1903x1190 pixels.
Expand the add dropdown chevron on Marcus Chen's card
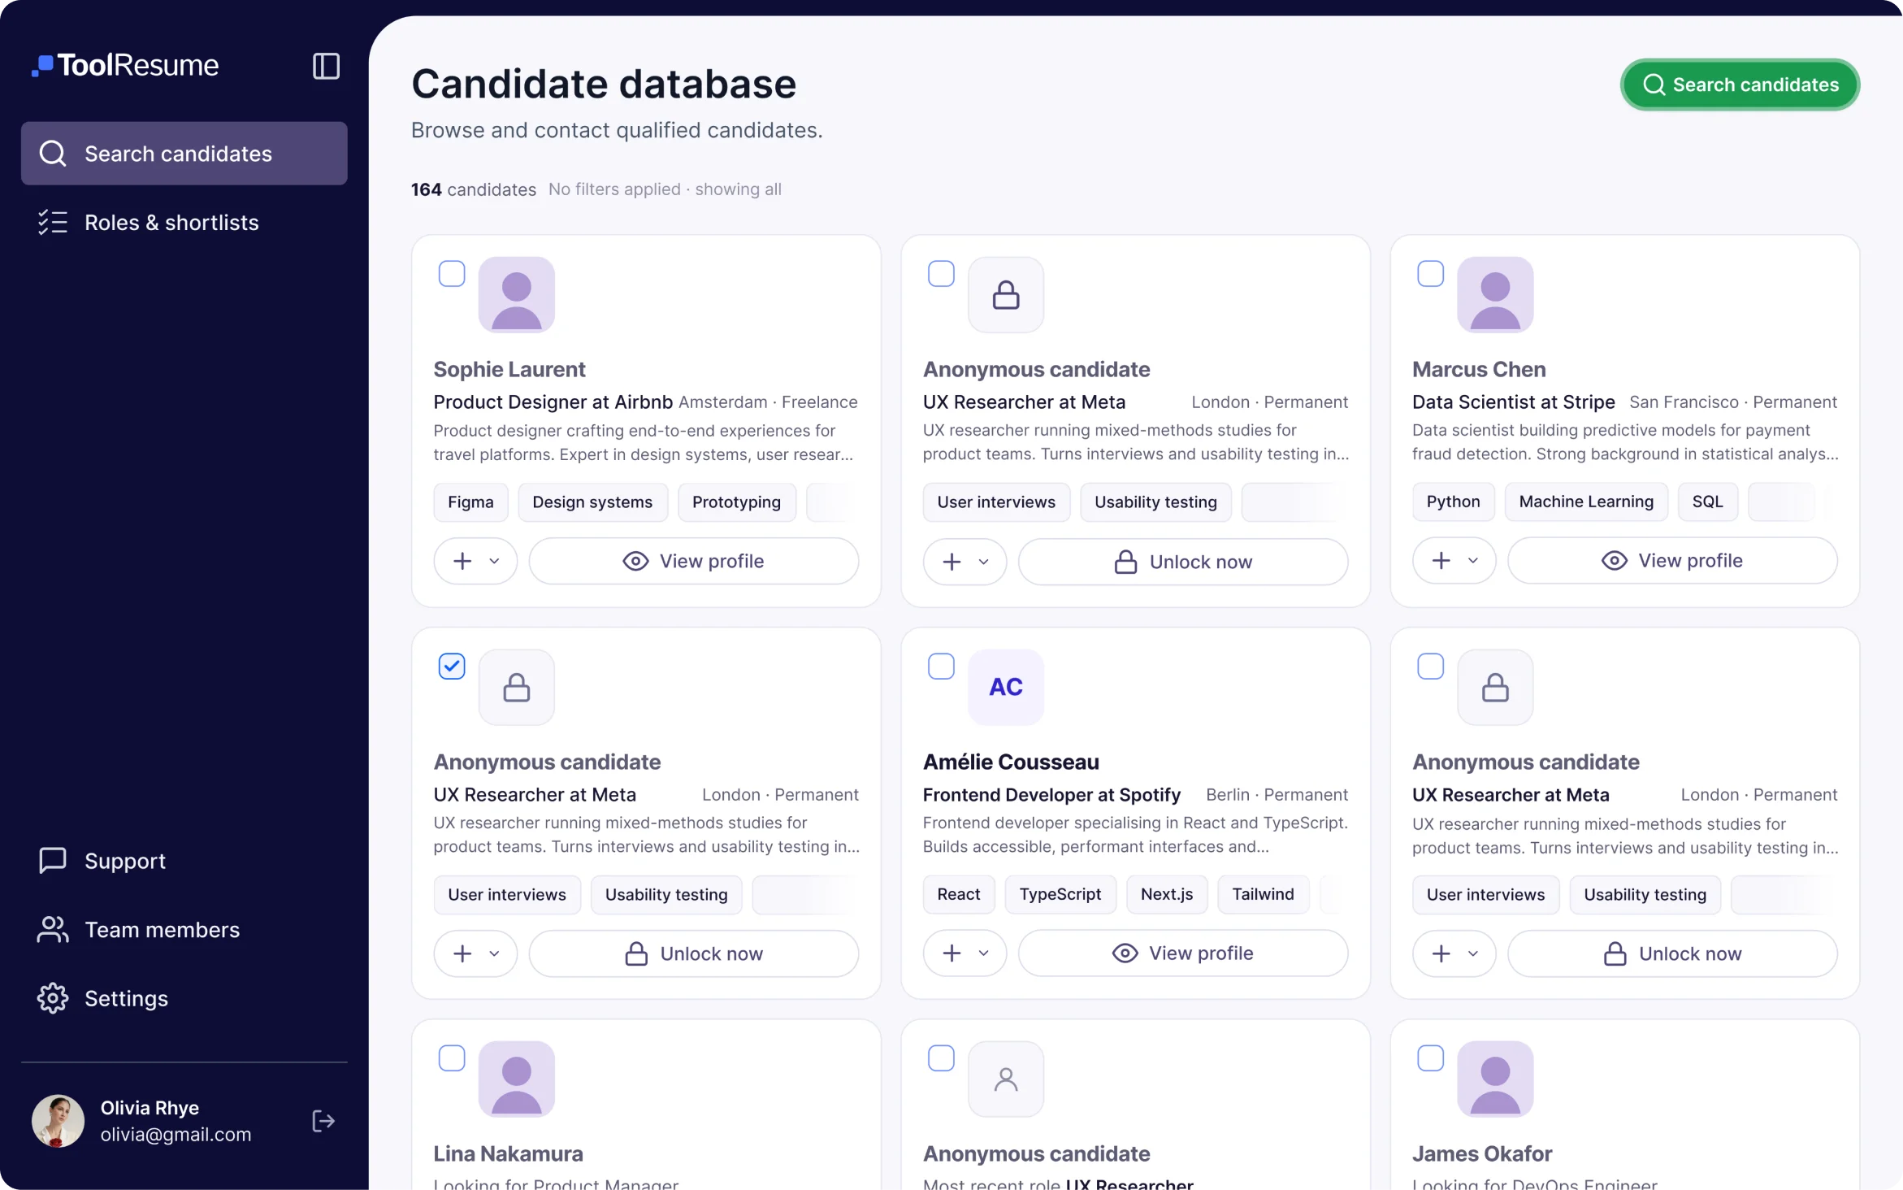(1472, 560)
